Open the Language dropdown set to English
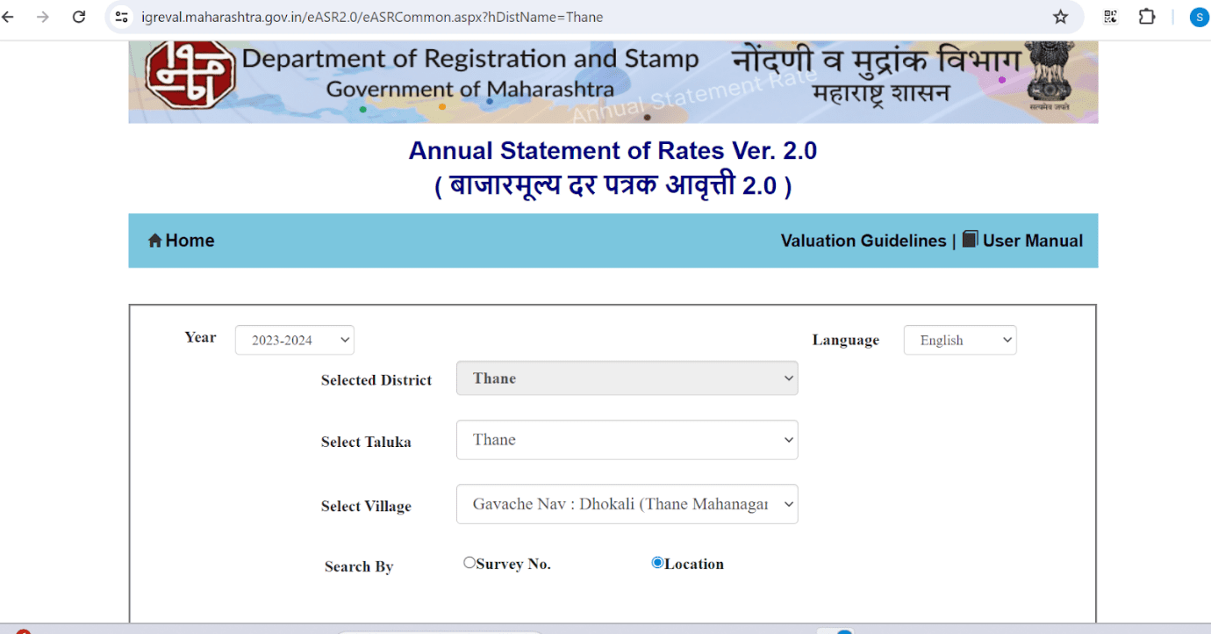1211x634 pixels. pos(959,340)
